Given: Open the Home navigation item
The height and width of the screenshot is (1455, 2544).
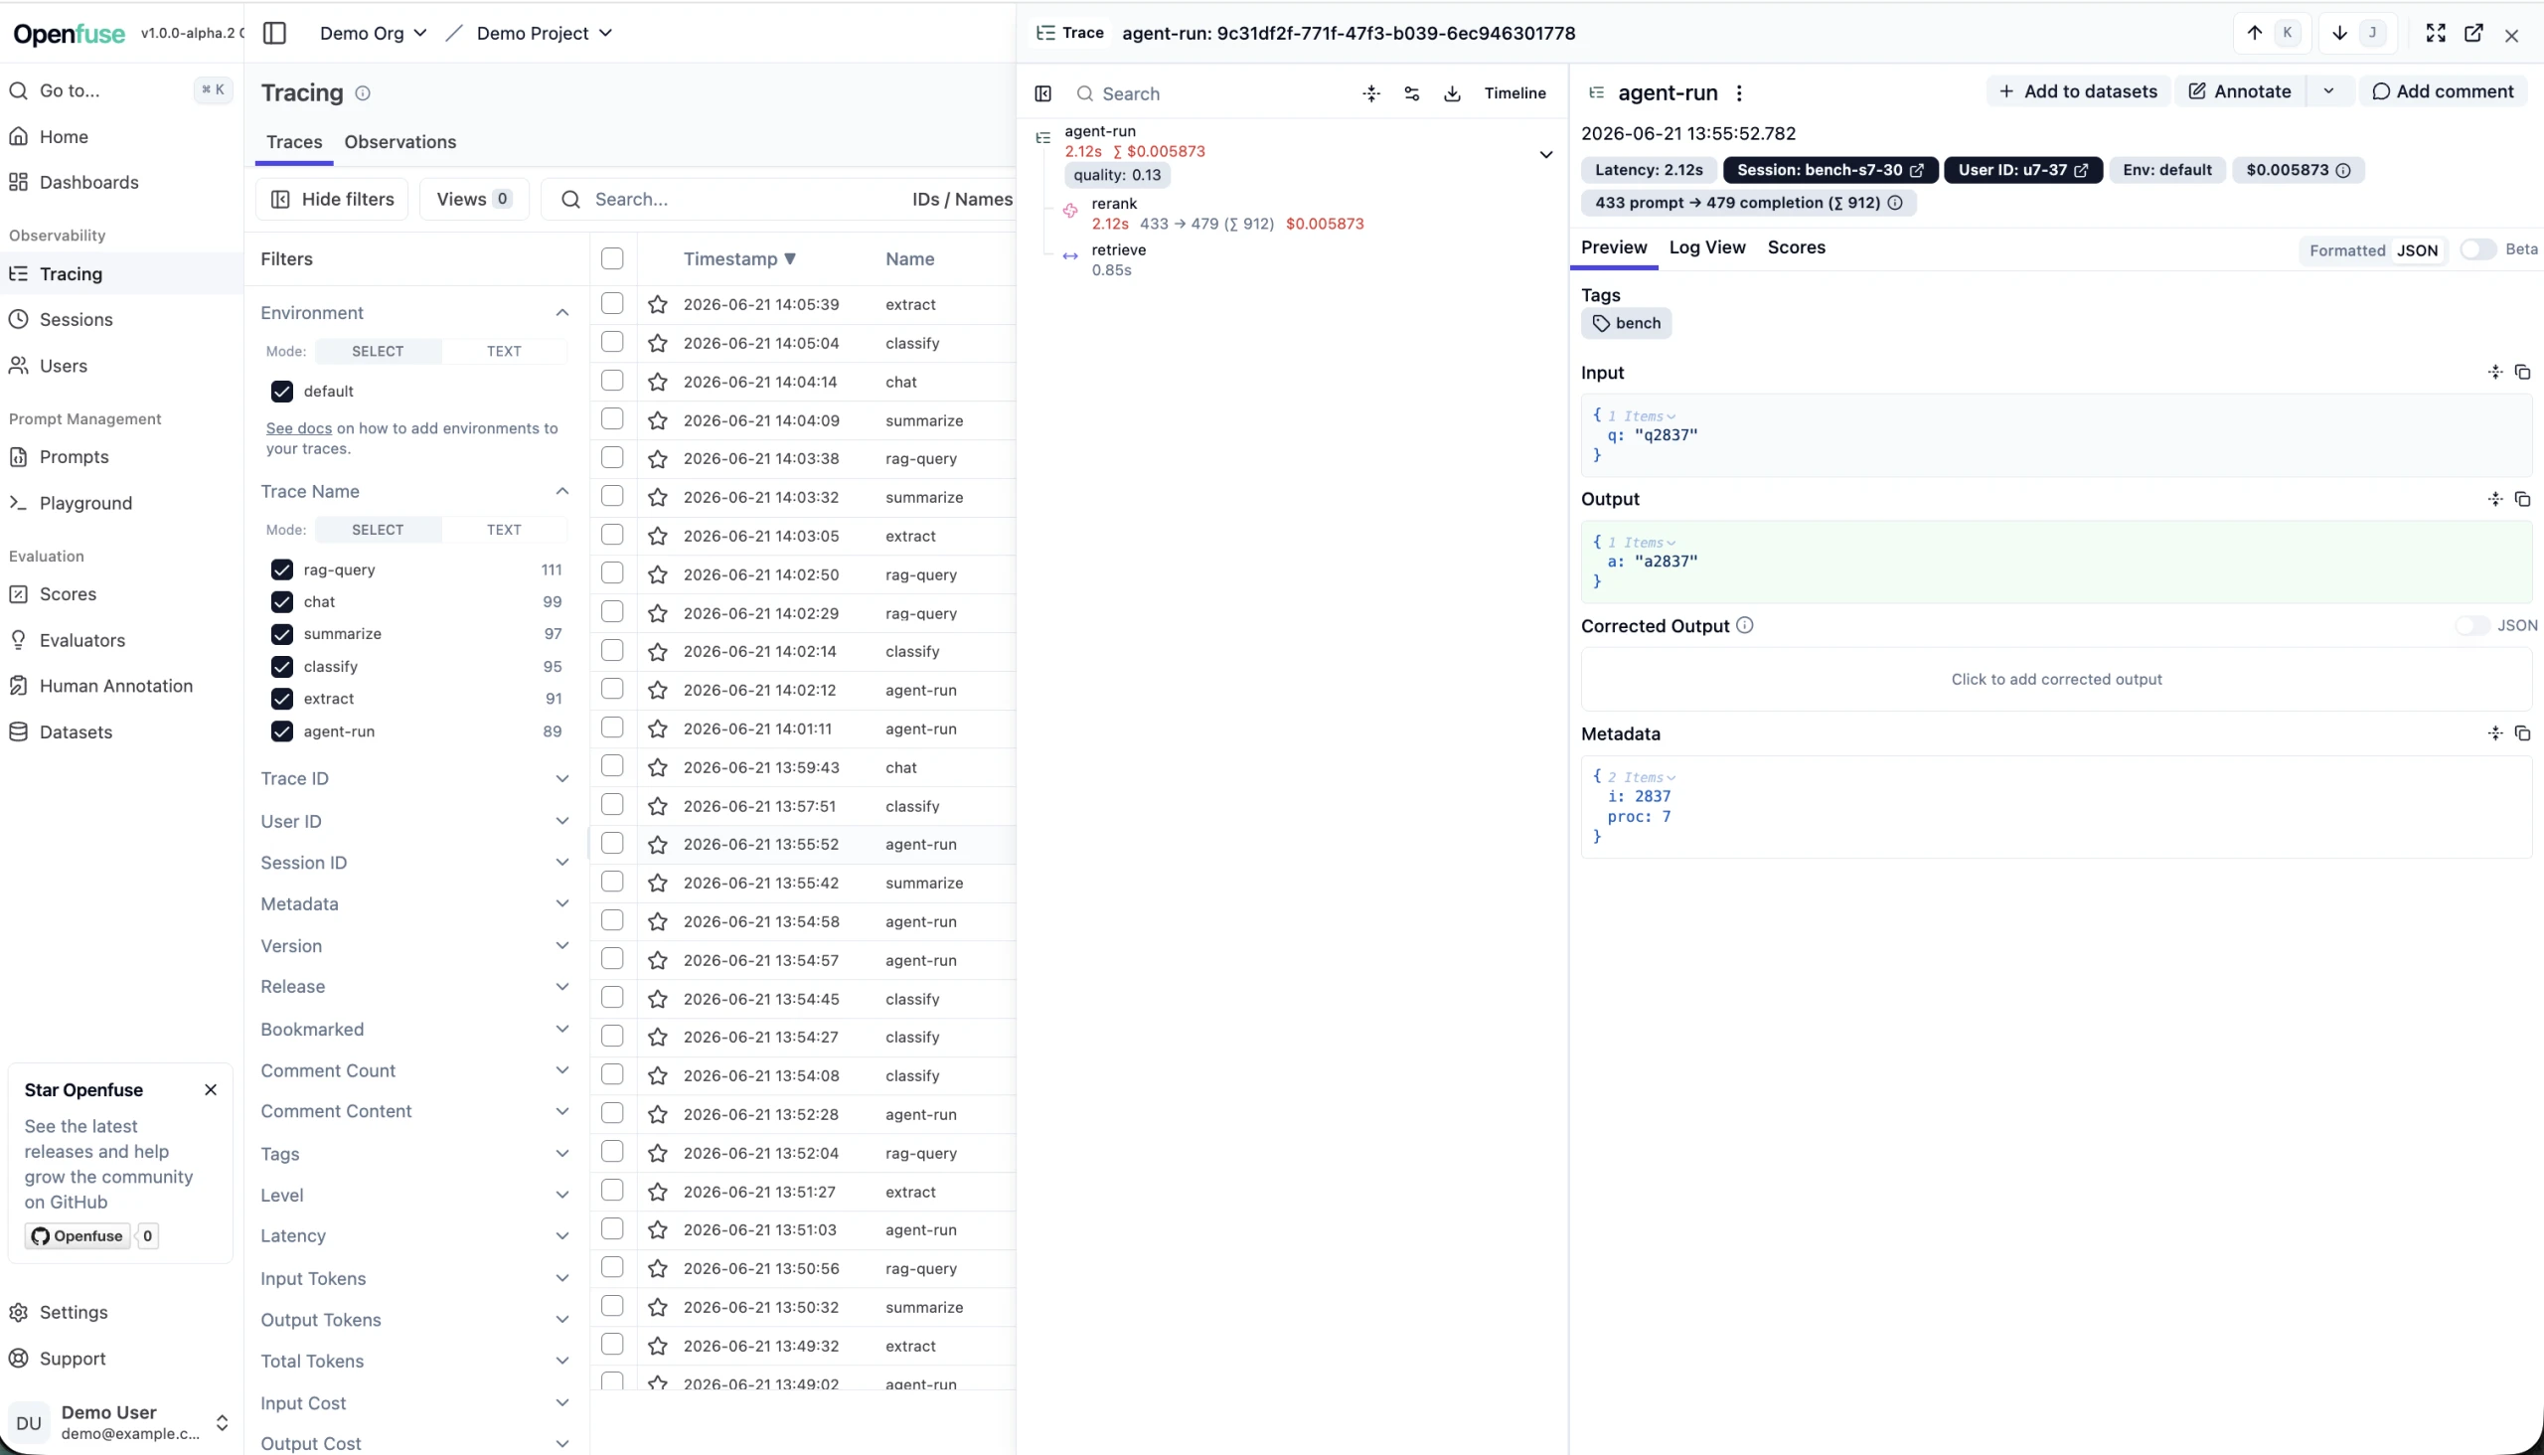Looking at the screenshot, I should point(63,137).
